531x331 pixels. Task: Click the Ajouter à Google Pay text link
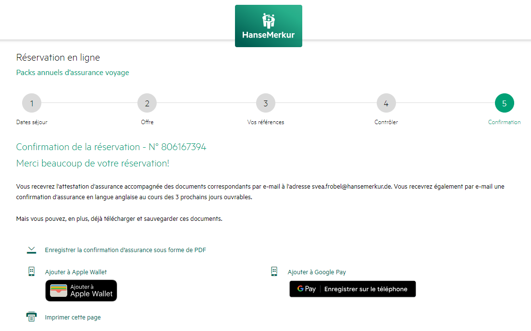317,272
